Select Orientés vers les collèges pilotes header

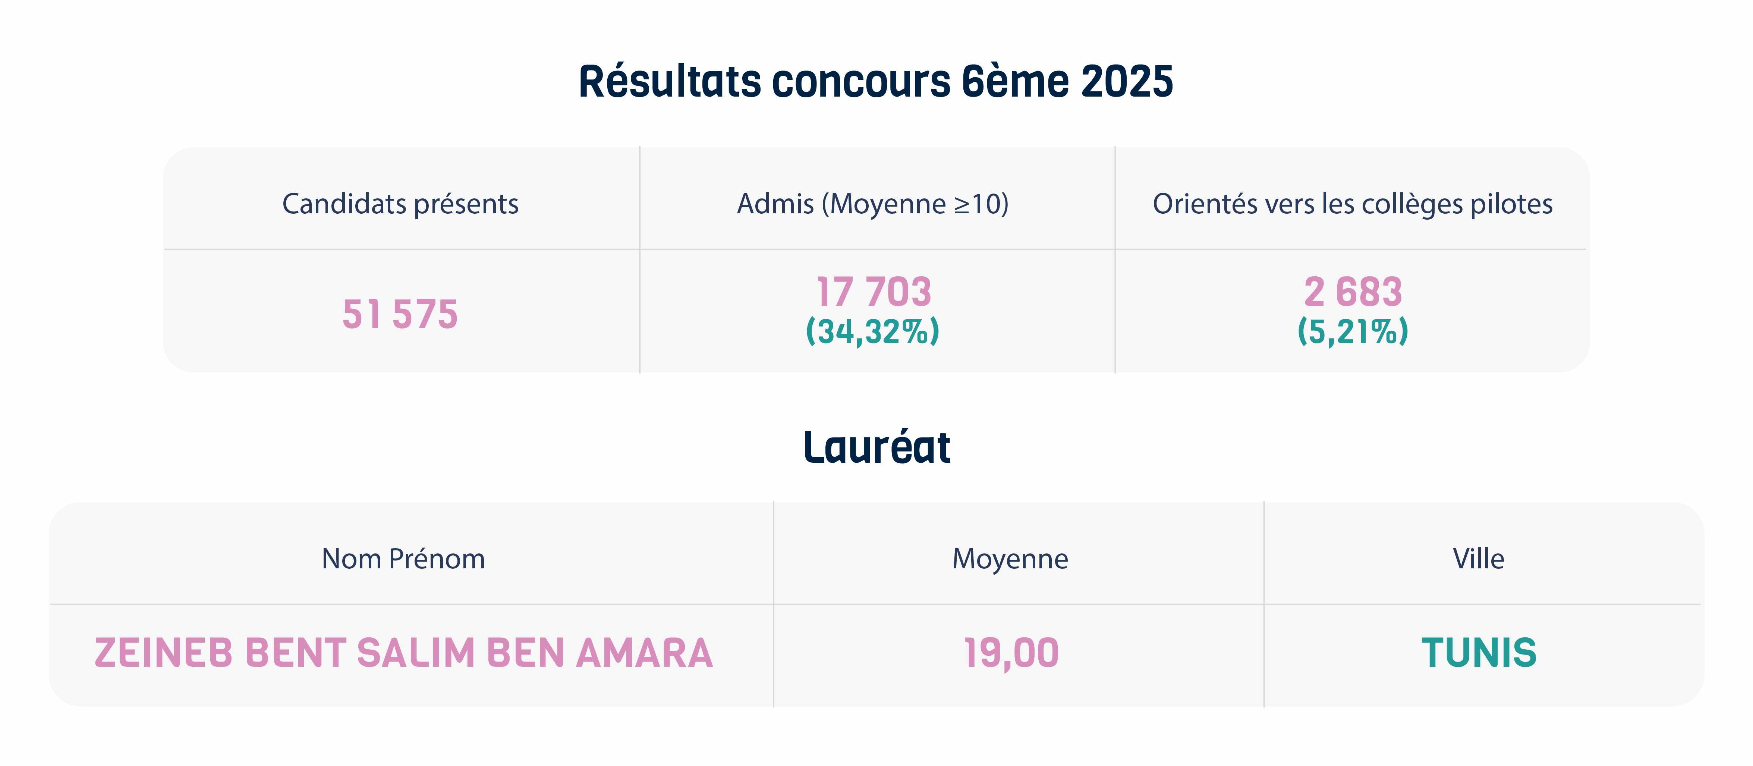(1353, 204)
